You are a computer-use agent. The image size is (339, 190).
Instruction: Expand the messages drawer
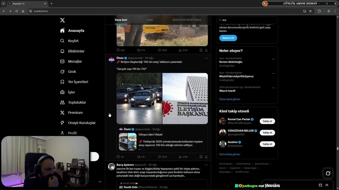click(327, 185)
